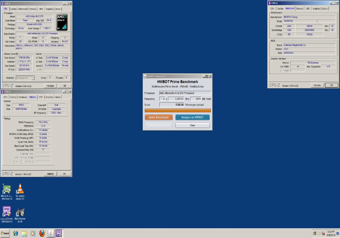The height and width of the screenshot is (238, 340).
Task: Click the Command Rate value 1T
Action: [43, 150]
